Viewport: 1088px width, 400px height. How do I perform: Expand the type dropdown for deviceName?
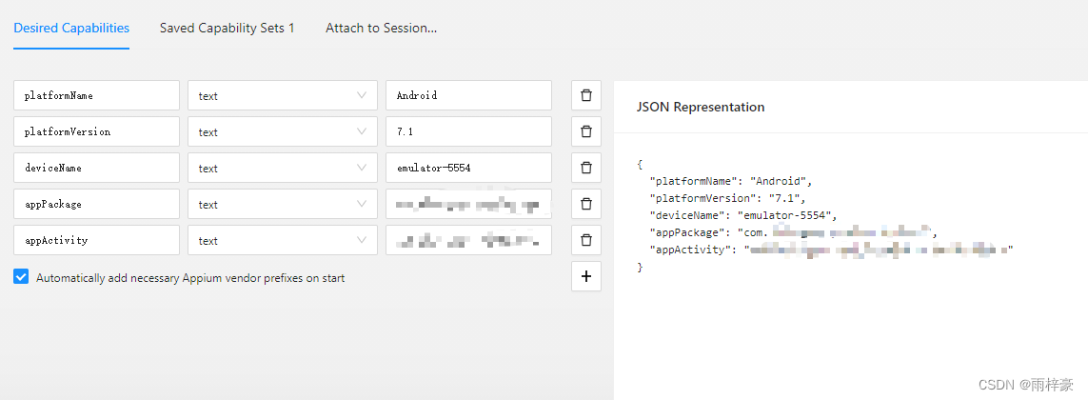283,168
